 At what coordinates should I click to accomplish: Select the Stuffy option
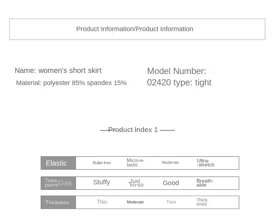102,182
